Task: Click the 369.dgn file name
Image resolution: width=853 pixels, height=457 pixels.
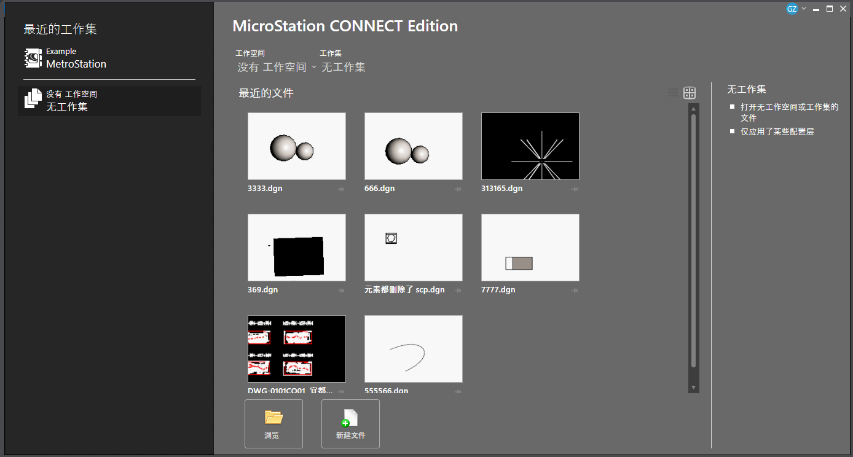Action: click(x=263, y=290)
